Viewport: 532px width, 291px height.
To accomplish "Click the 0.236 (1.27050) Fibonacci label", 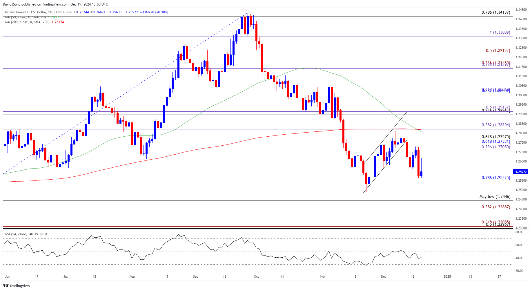I will pos(496,147).
